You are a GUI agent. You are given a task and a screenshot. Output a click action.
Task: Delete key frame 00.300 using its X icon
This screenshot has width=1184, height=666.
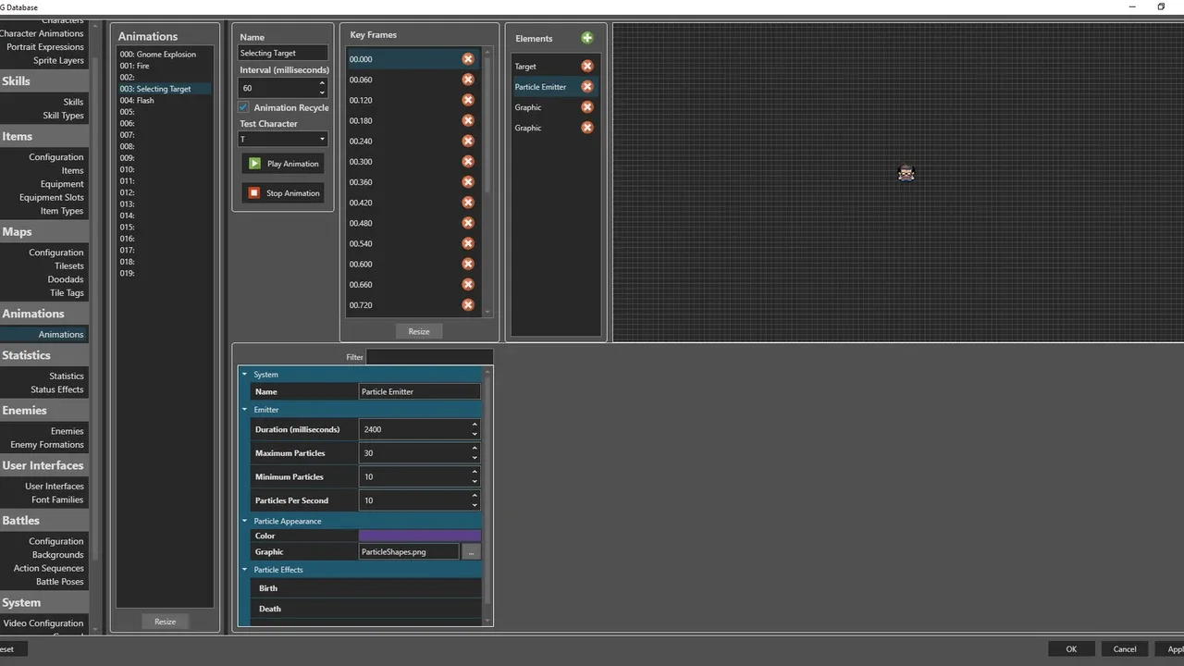coord(468,162)
